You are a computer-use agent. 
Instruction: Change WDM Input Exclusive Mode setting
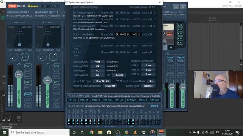click(151, 81)
